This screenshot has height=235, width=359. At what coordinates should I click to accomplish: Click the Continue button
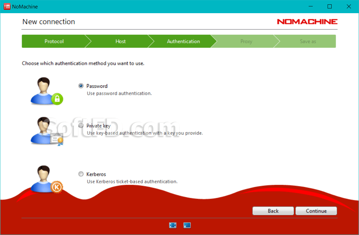[x=316, y=211]
